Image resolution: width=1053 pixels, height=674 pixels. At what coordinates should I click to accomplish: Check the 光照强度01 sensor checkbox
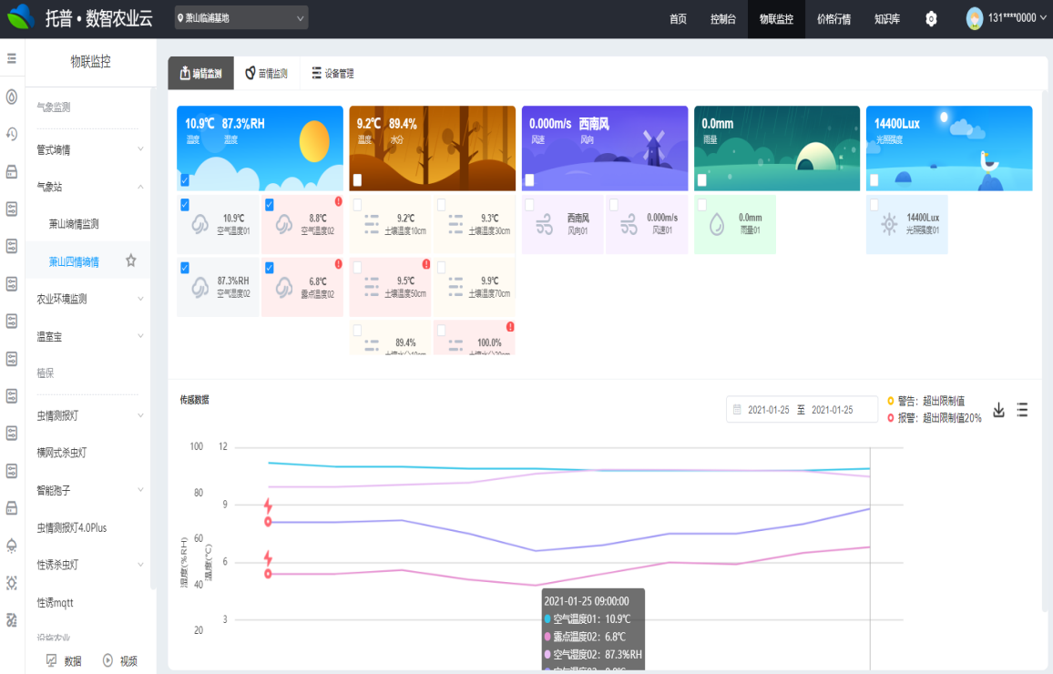tap(874, 205)
